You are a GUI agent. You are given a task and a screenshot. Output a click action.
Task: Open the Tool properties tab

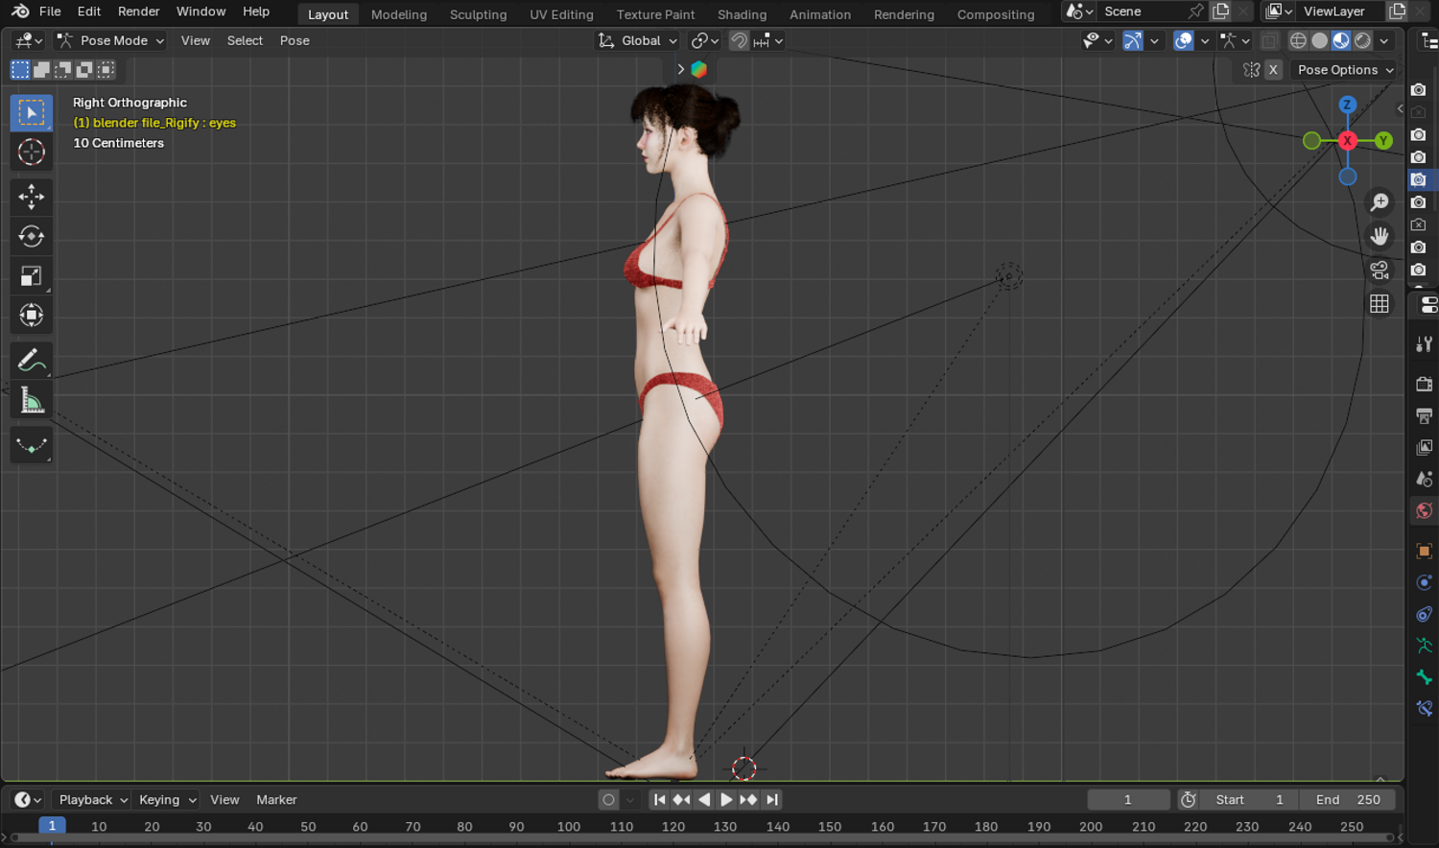coord(1425,344)
